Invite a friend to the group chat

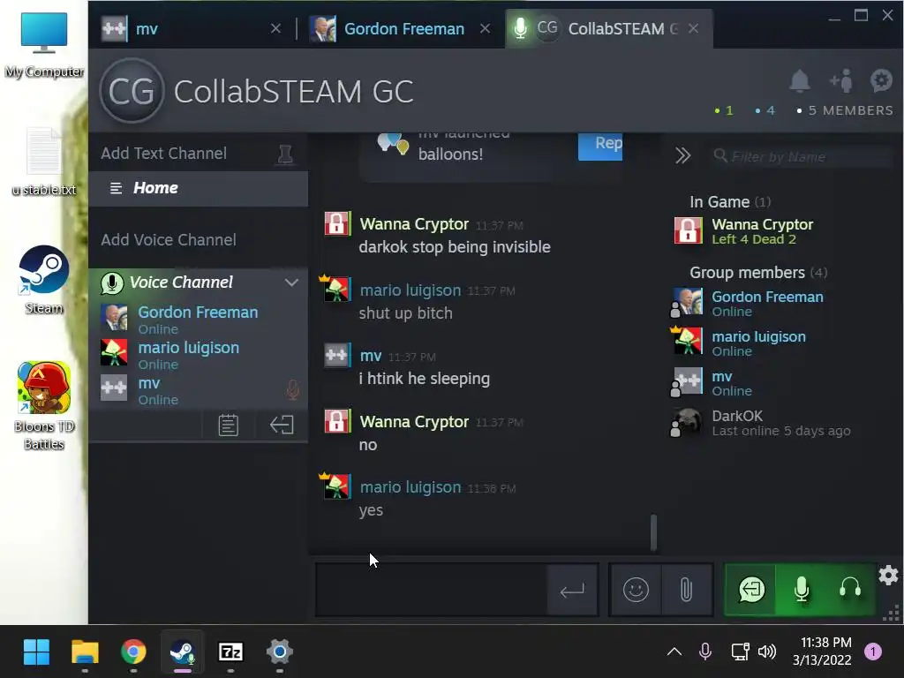click(x=841, y=80)
